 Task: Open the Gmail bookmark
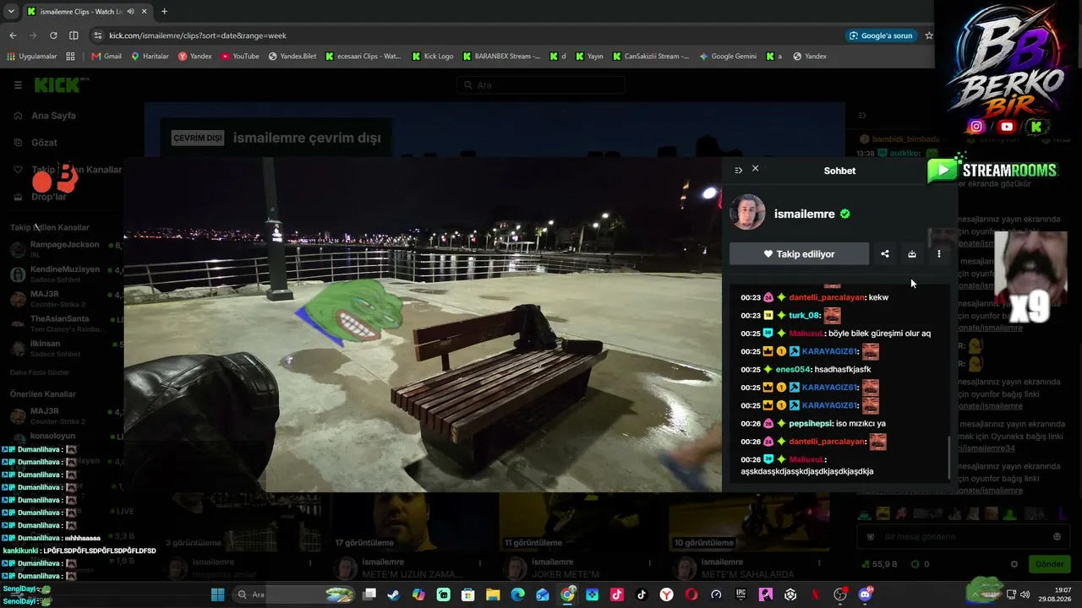(107, 57)
